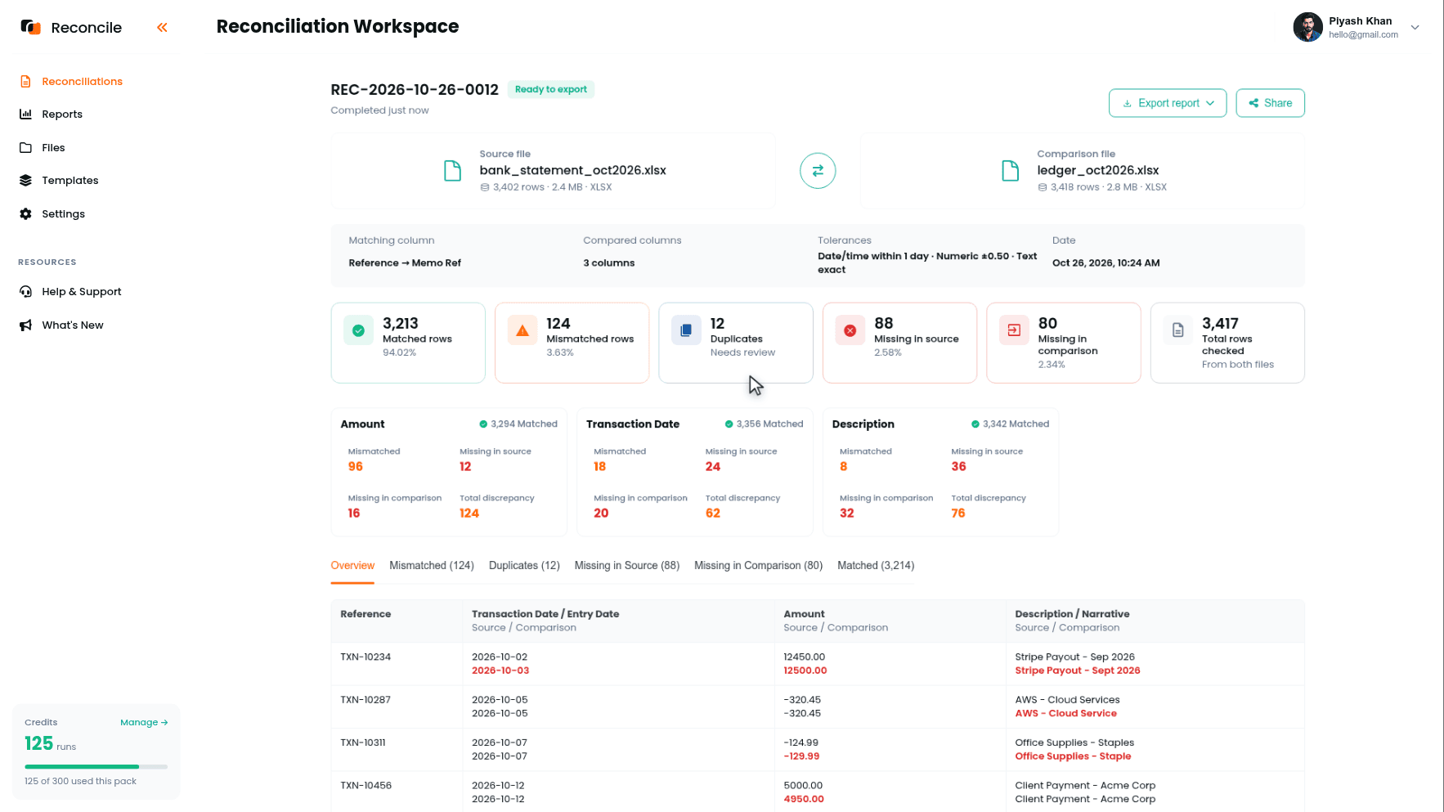Switch to Mismatched (124) tab

tap(432, 566)
